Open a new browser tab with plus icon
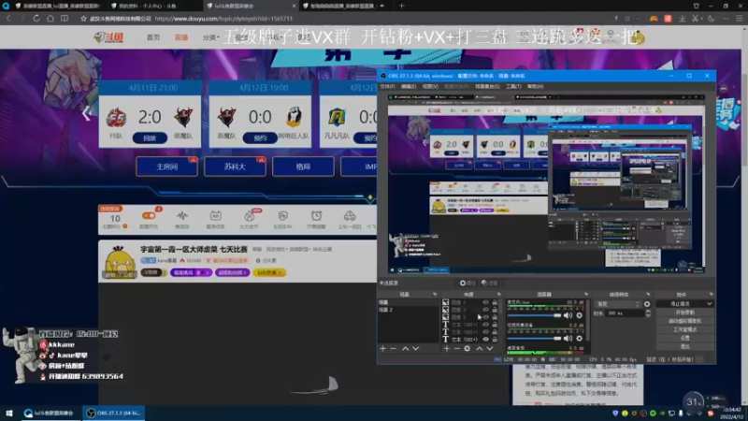Viewport: 748px width, 421px height. (x=402, y=6)
